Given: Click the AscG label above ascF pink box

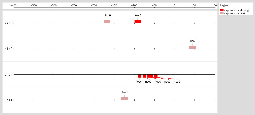Looking at the screenshot, I should pos(108,15).
